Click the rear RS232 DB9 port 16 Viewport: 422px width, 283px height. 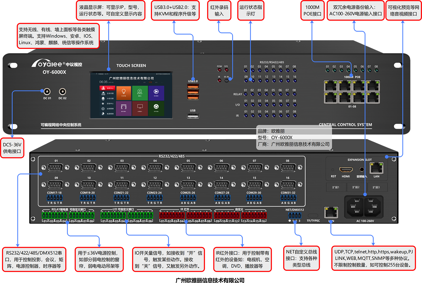(288, 185)
